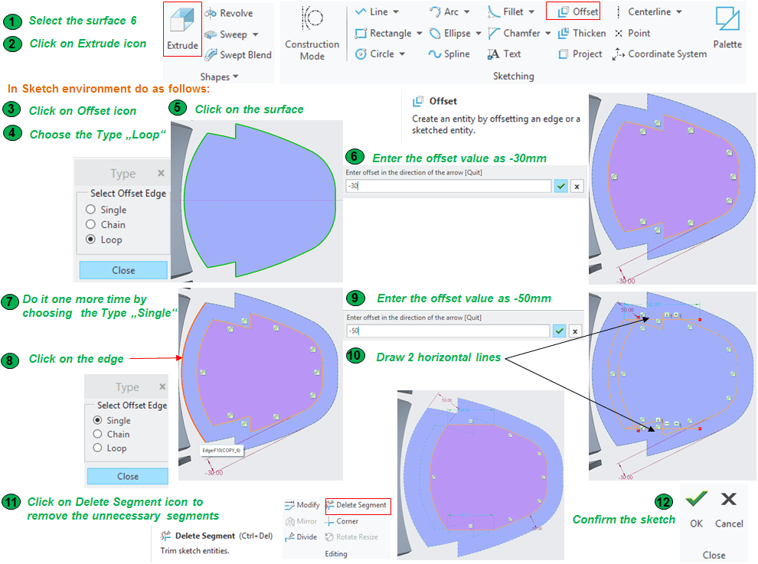Confirm the sketch with OK
Image resolution: width=758 pixels, height=564 pixels.
(x=696, y=508)
